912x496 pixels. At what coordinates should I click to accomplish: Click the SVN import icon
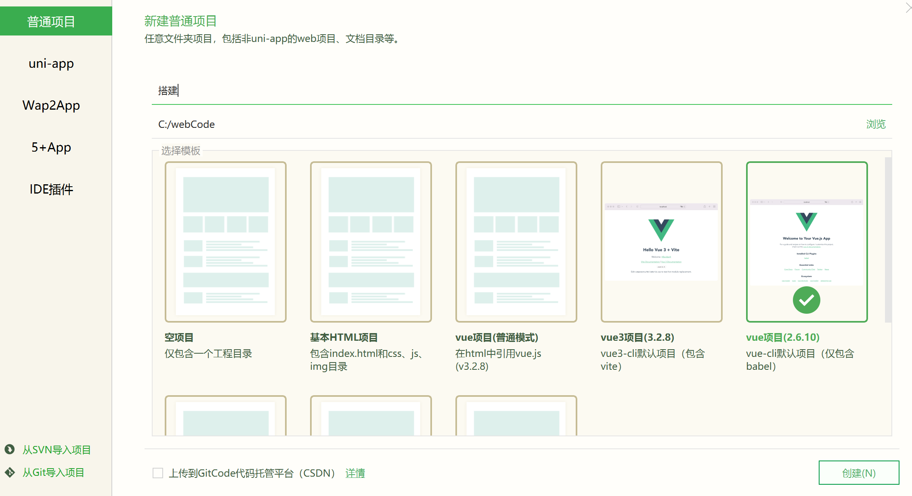pos(10,449)
